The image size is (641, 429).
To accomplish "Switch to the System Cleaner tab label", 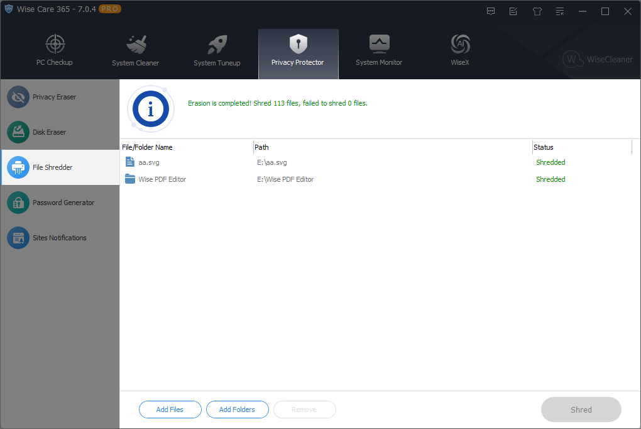I will pos(135,63).
